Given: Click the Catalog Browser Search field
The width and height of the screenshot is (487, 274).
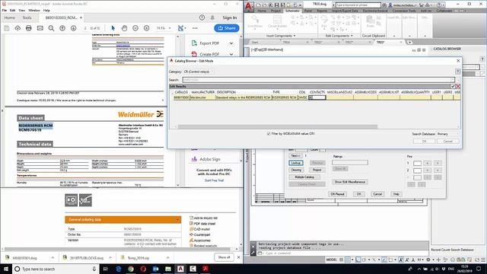Looking at the screenshot, I should pyautogui.click(x=318, y=80).
